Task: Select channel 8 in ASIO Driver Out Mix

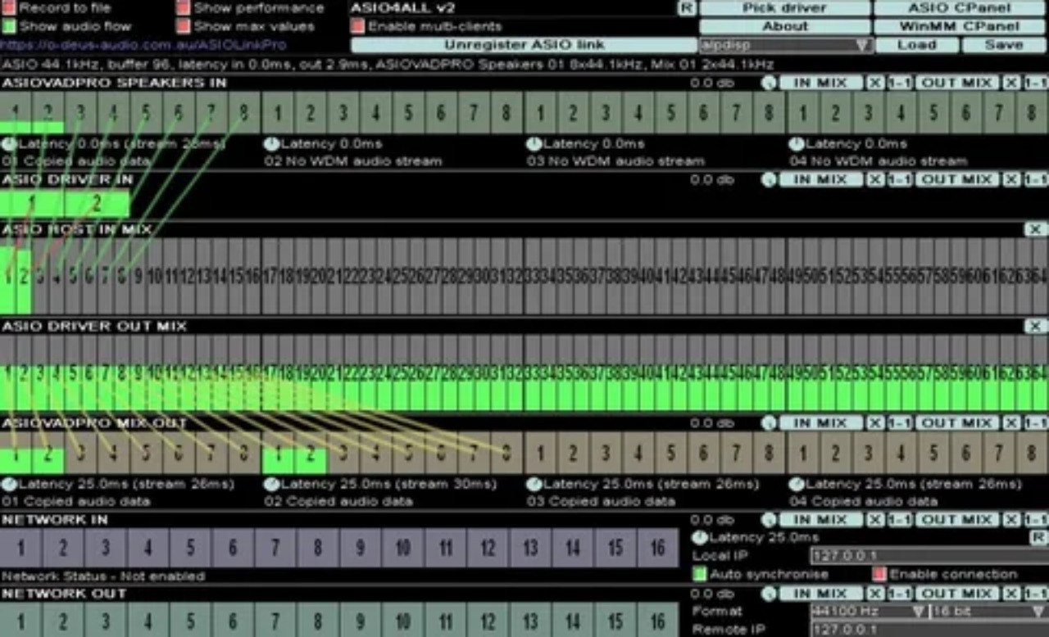Action: (x=122, y=373)
